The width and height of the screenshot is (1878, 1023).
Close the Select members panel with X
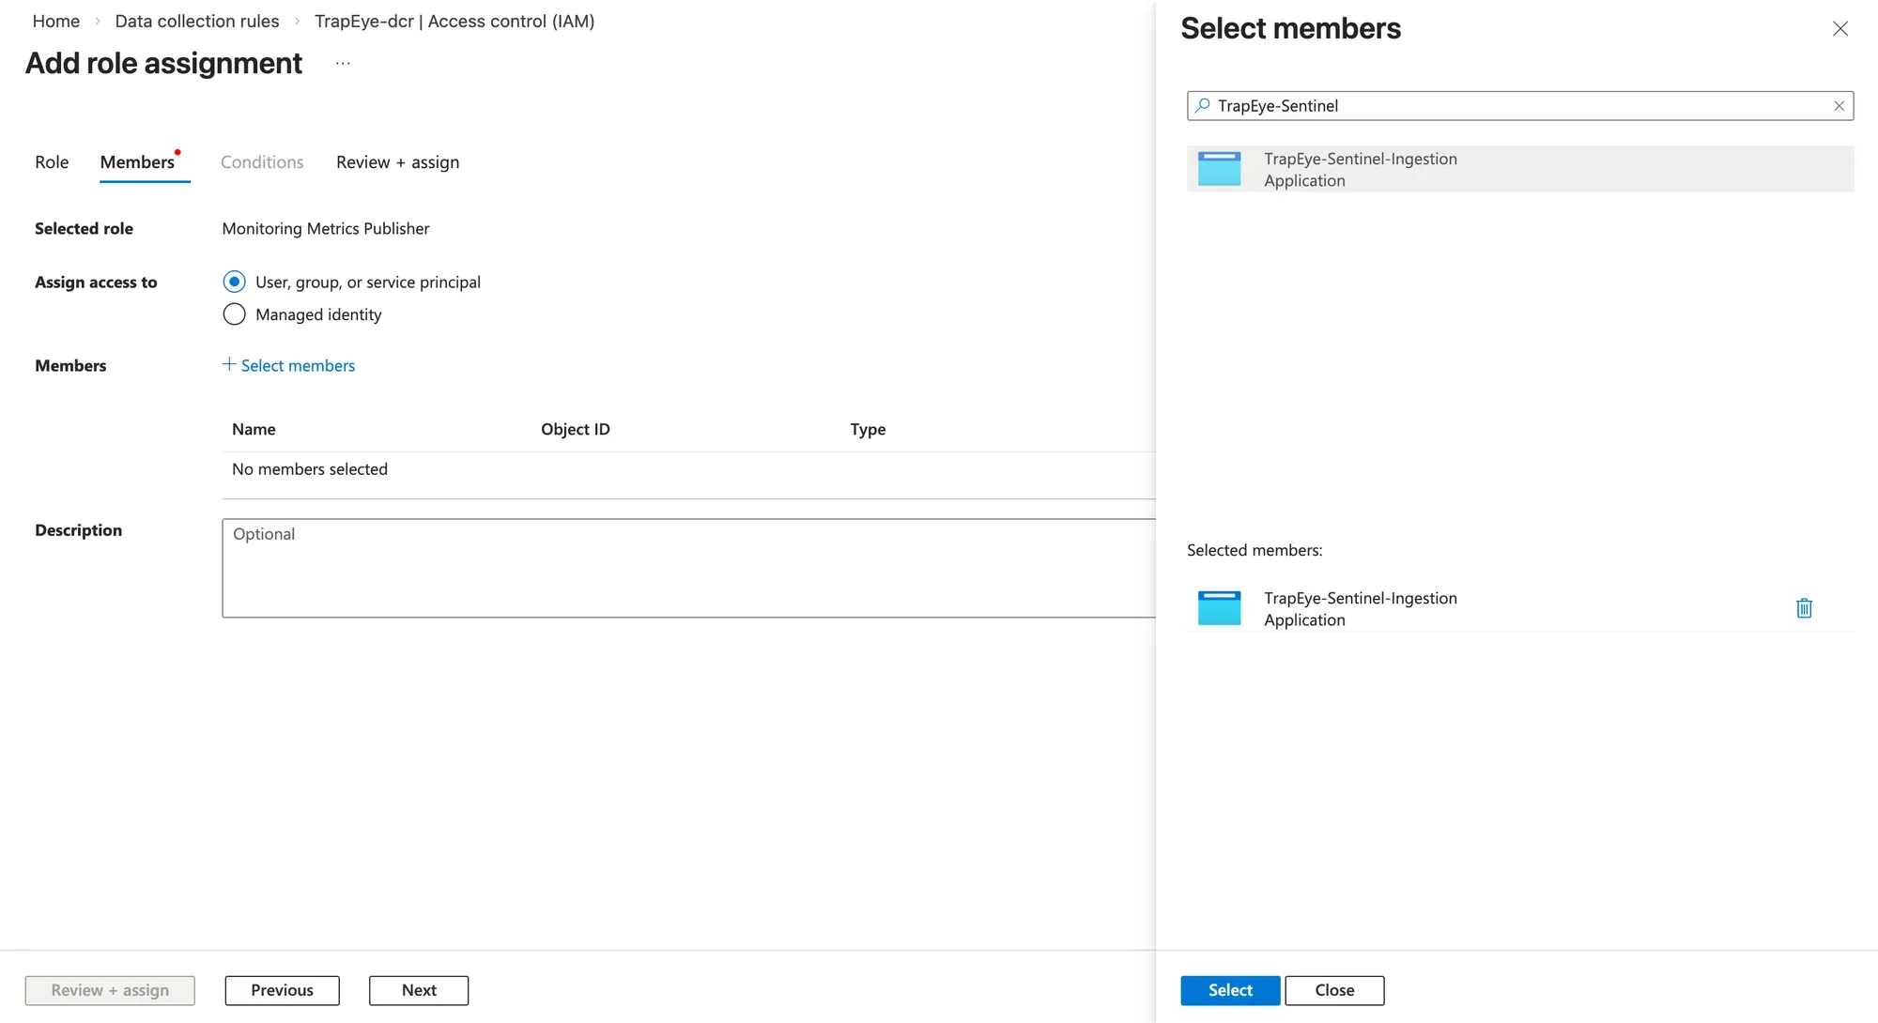pyautogui.click(x=1840, y=29)
